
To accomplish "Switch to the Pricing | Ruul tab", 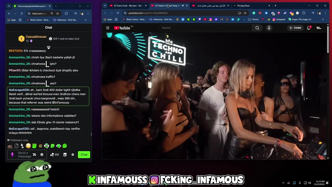I will coord(251,5).
